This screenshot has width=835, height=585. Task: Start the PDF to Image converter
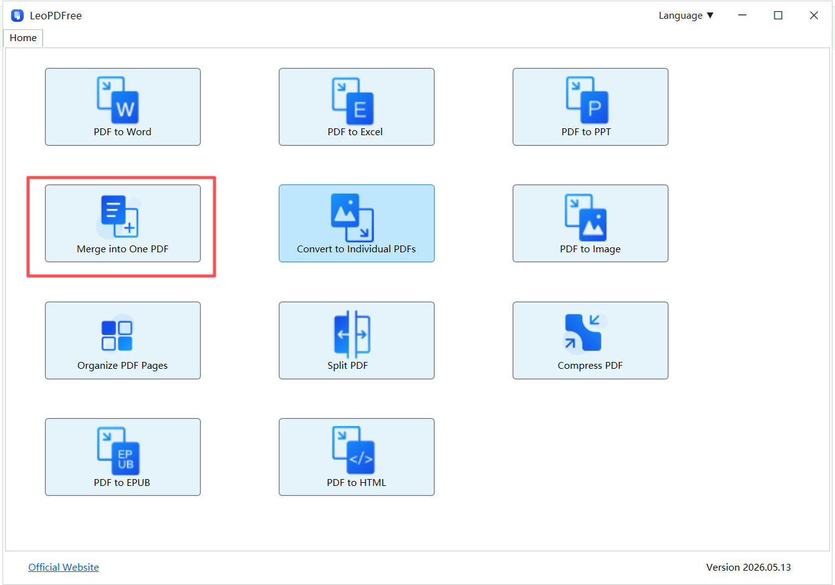tap(591, 223)
